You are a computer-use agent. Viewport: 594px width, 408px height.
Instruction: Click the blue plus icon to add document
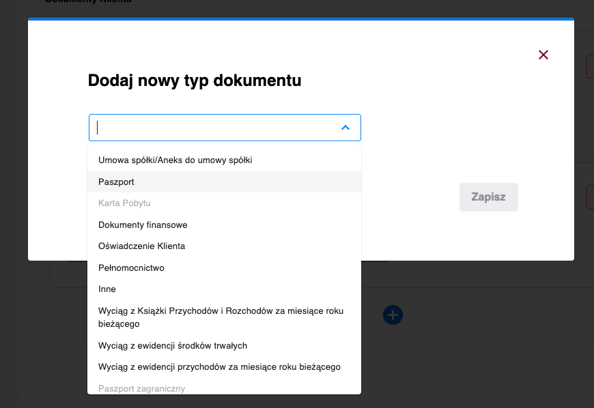[x=393, y=315]
